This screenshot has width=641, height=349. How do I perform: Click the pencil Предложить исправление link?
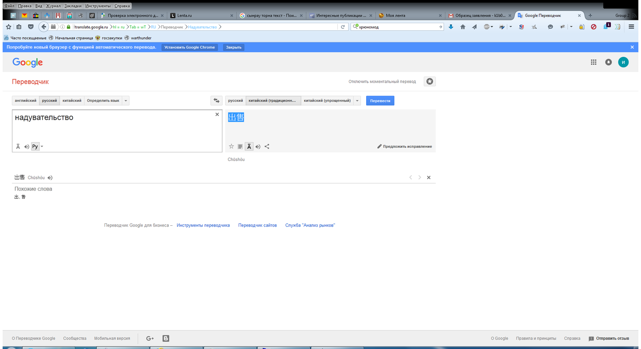[405, 146]
